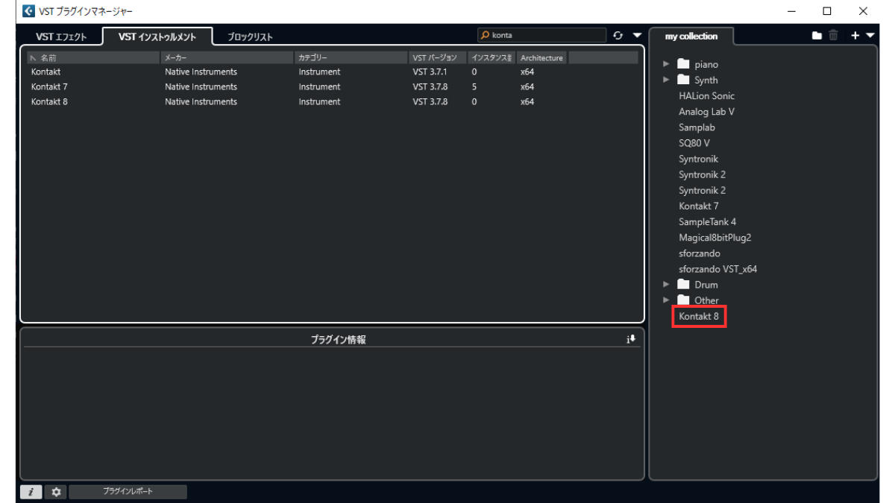The height and width of the screenshot is (503, 895).
Task: Click the info export icon in プラグイン情報 header
Action: point(632,339)
